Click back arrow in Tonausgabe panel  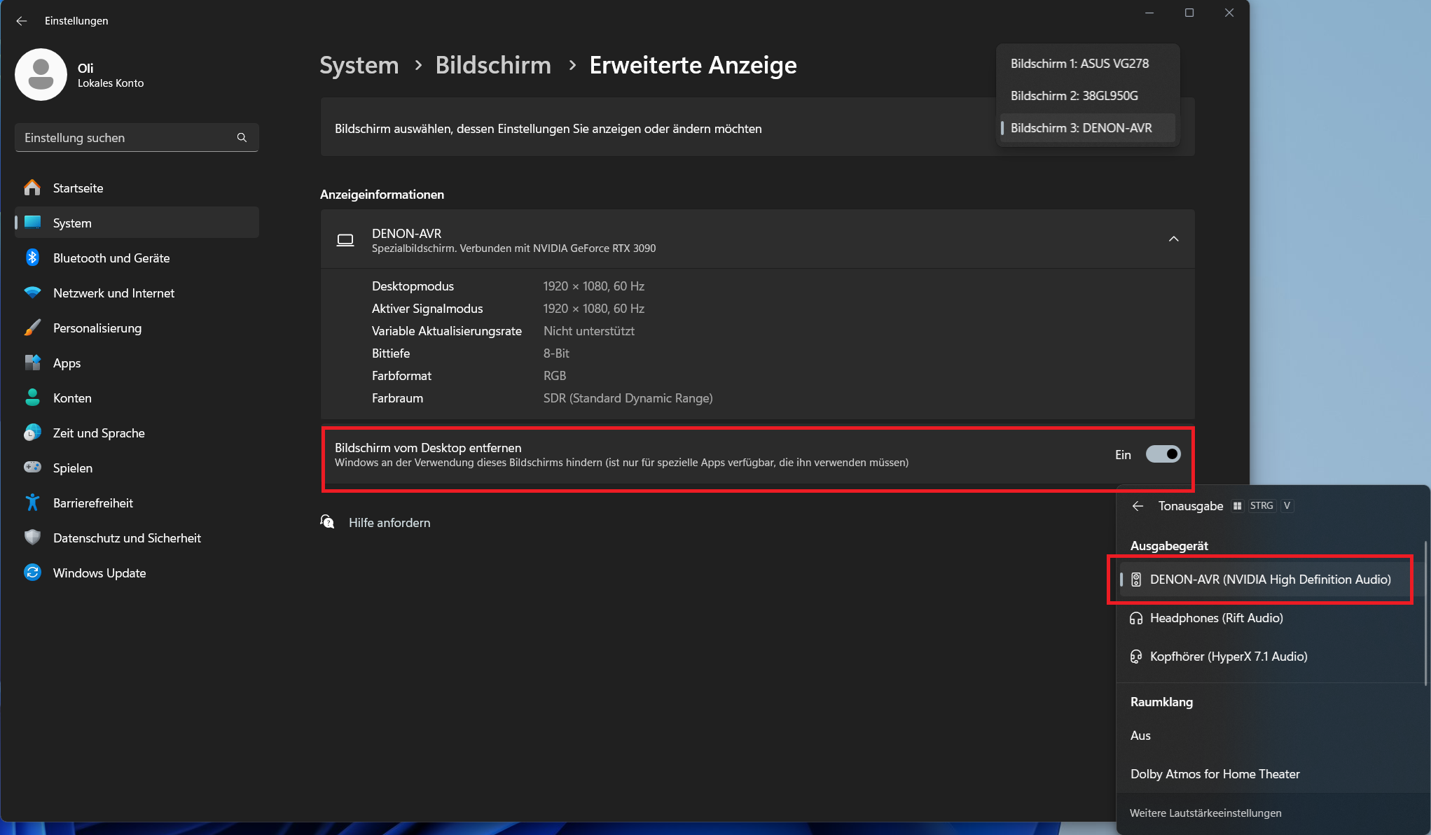pos(1138,506)
